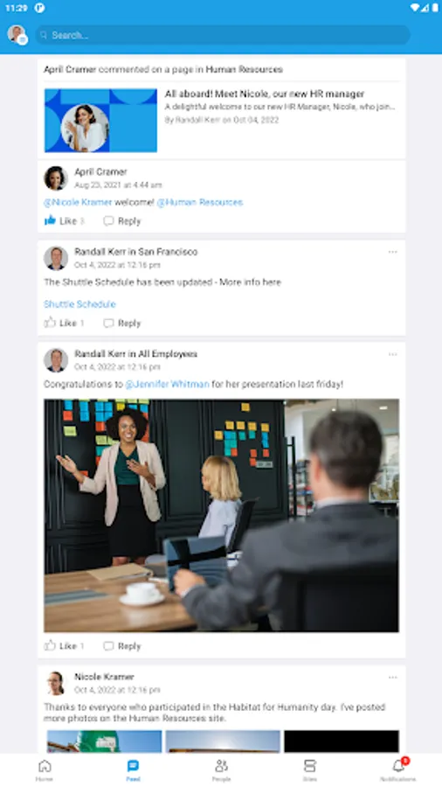Tap the user profile avatar in header
442x787 pixels.
tap(17, 34)
